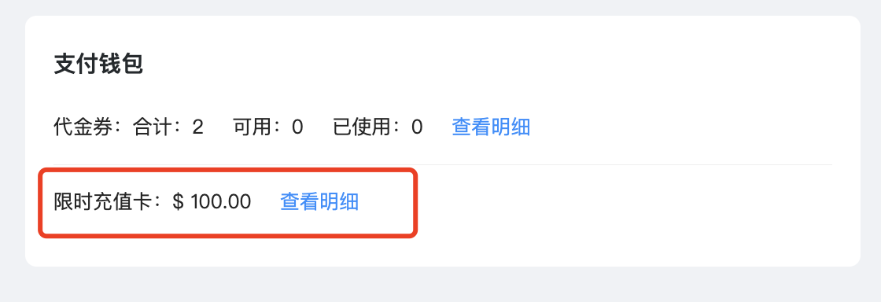Open 查看明细 link beside 限时充值卡 balance

pyautogui.click(x=319, y=201)
